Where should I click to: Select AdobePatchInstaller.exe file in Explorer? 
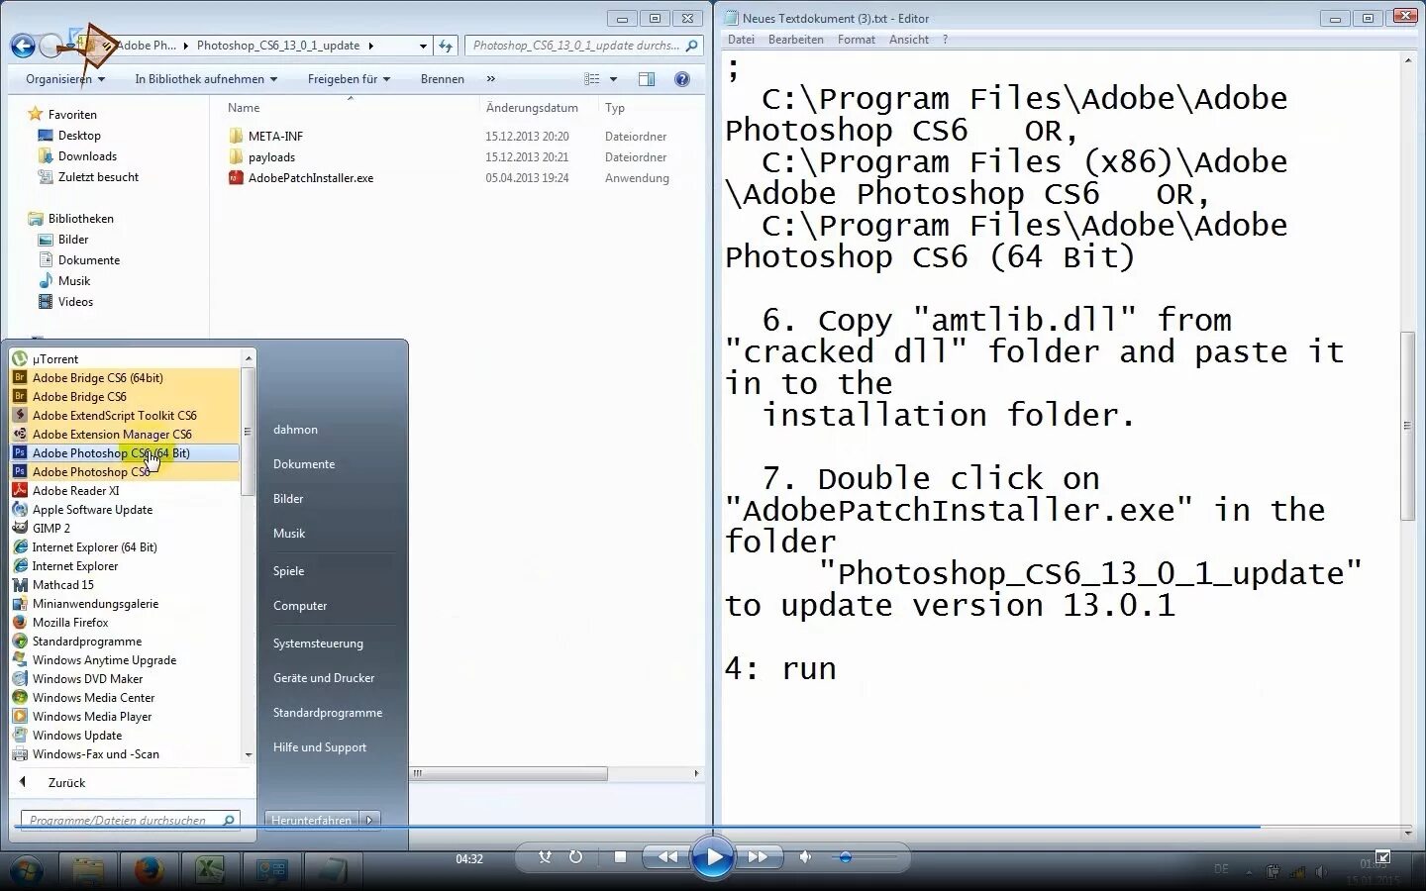pyautogui.click(x=300, y=178)
